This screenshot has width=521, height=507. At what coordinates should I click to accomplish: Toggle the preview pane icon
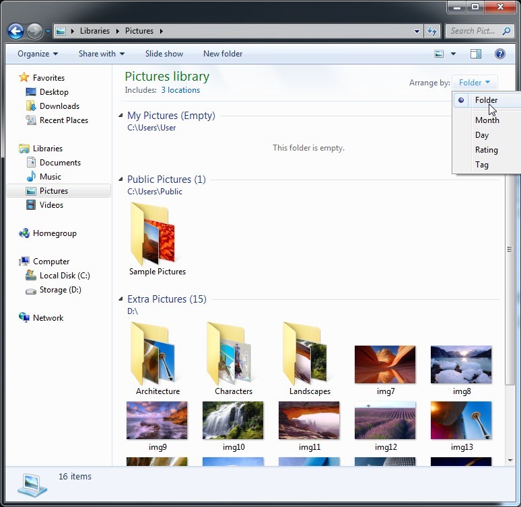[x=475, y=54]
